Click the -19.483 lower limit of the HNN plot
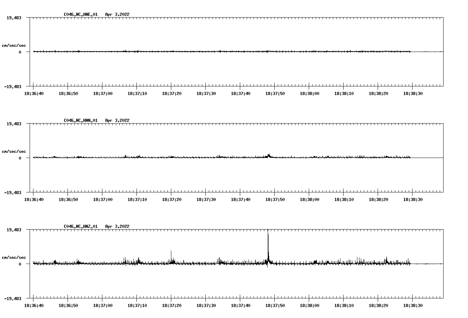Viewport: 468px width, 318px height. [13, 192]
